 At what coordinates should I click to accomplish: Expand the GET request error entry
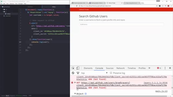click(75, 82)
